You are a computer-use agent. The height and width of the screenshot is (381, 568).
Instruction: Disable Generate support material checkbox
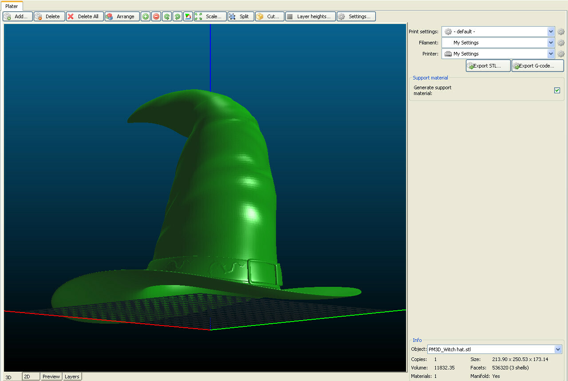click(x=557, y=91)
